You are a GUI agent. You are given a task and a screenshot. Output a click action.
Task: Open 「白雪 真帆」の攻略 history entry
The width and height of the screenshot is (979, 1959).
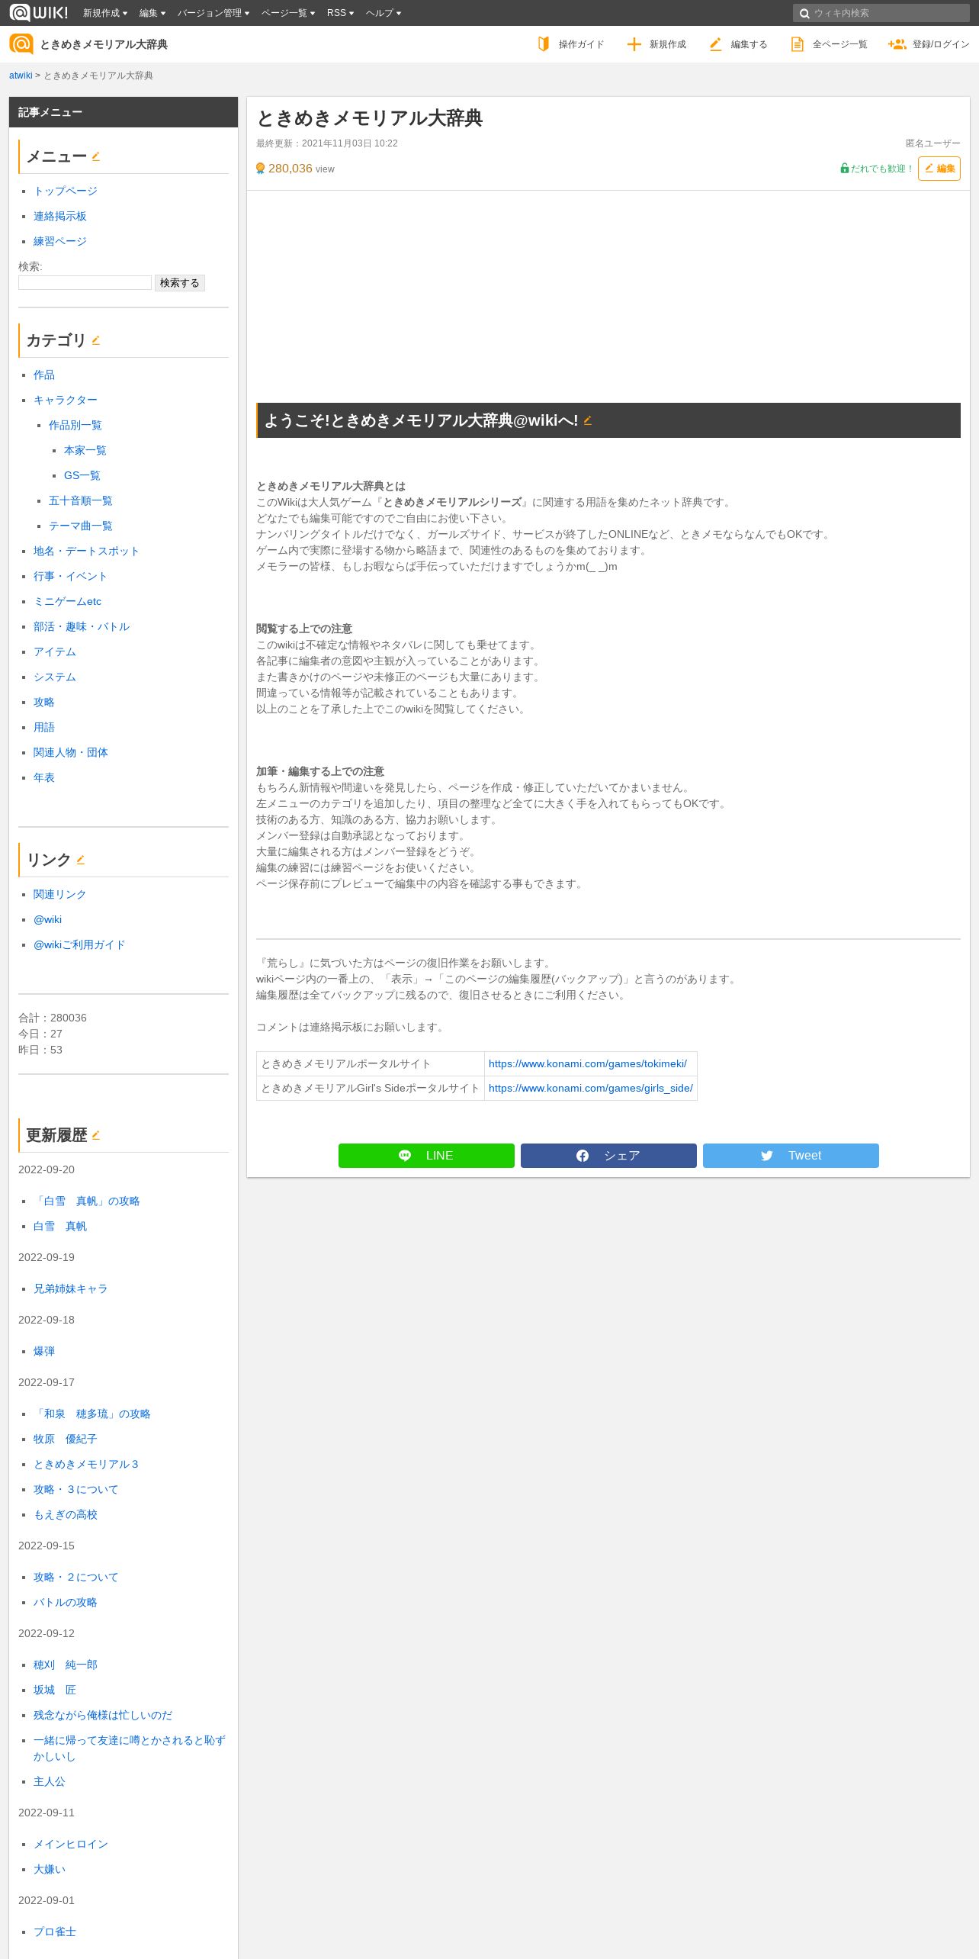[87, 1201]
